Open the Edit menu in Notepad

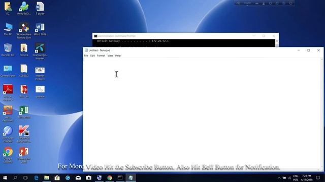(92, 56)
